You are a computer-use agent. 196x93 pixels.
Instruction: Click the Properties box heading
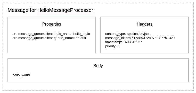pyautogui.click(x=52, y=24)
